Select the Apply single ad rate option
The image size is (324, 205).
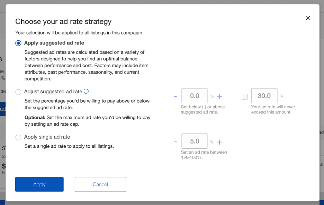[18, 137]
